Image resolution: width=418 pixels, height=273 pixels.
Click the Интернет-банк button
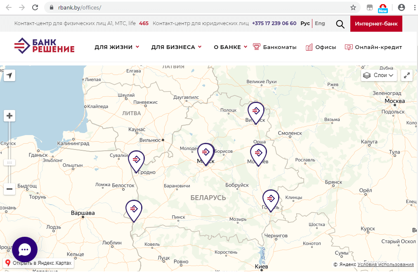(376, 23)
